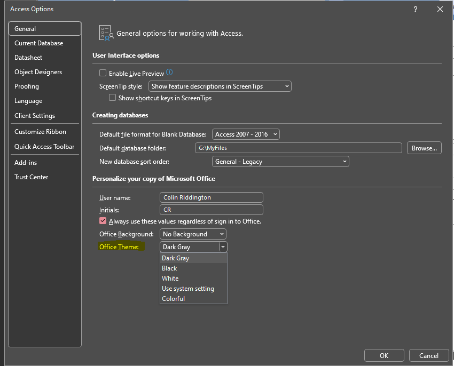The image size is (454, 366).
Task: Click the Office Background label
Action: (x=127, y=234)
